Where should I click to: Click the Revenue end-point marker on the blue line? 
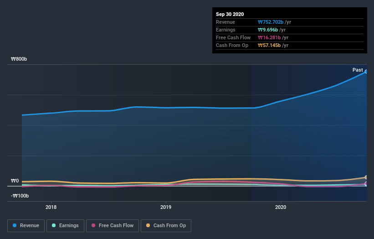(366, 72)
